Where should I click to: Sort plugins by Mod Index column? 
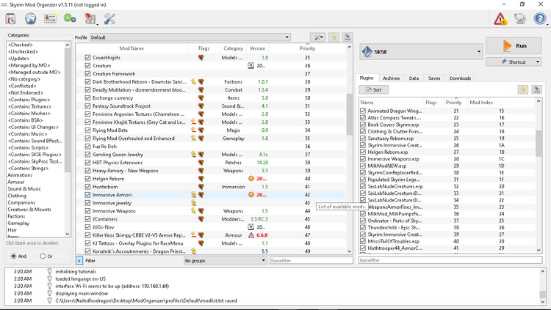pyautogui.click(x=481, y=103)
